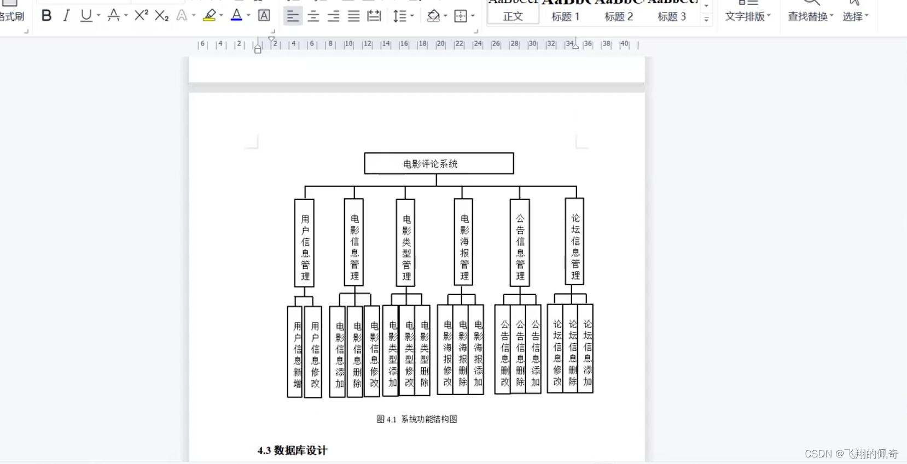Apply the 标题 3 style
Screen dimensions: 907x464
672,16
